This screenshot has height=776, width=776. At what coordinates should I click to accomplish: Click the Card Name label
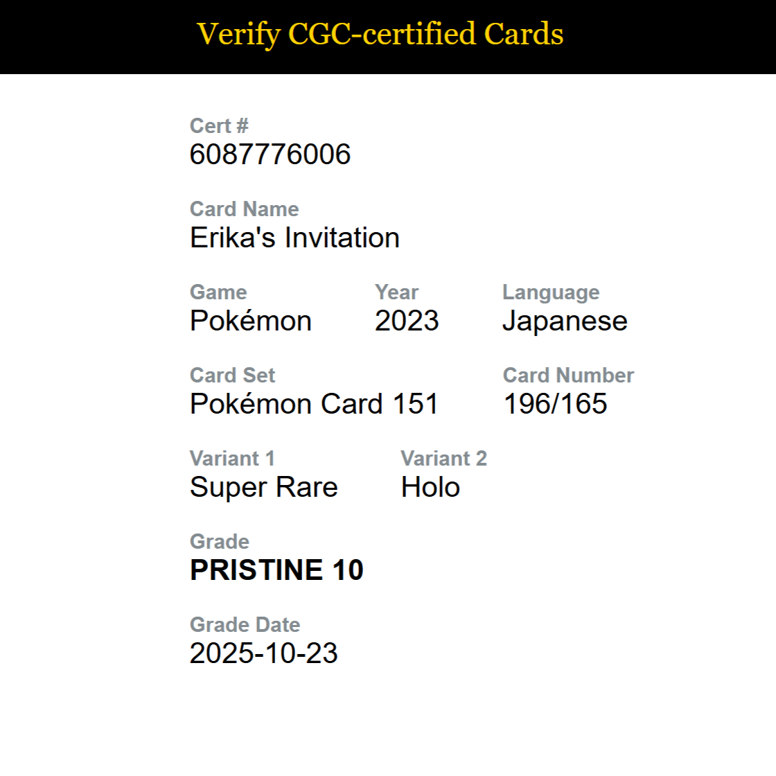pyautogui.click(x=245, y=209)
